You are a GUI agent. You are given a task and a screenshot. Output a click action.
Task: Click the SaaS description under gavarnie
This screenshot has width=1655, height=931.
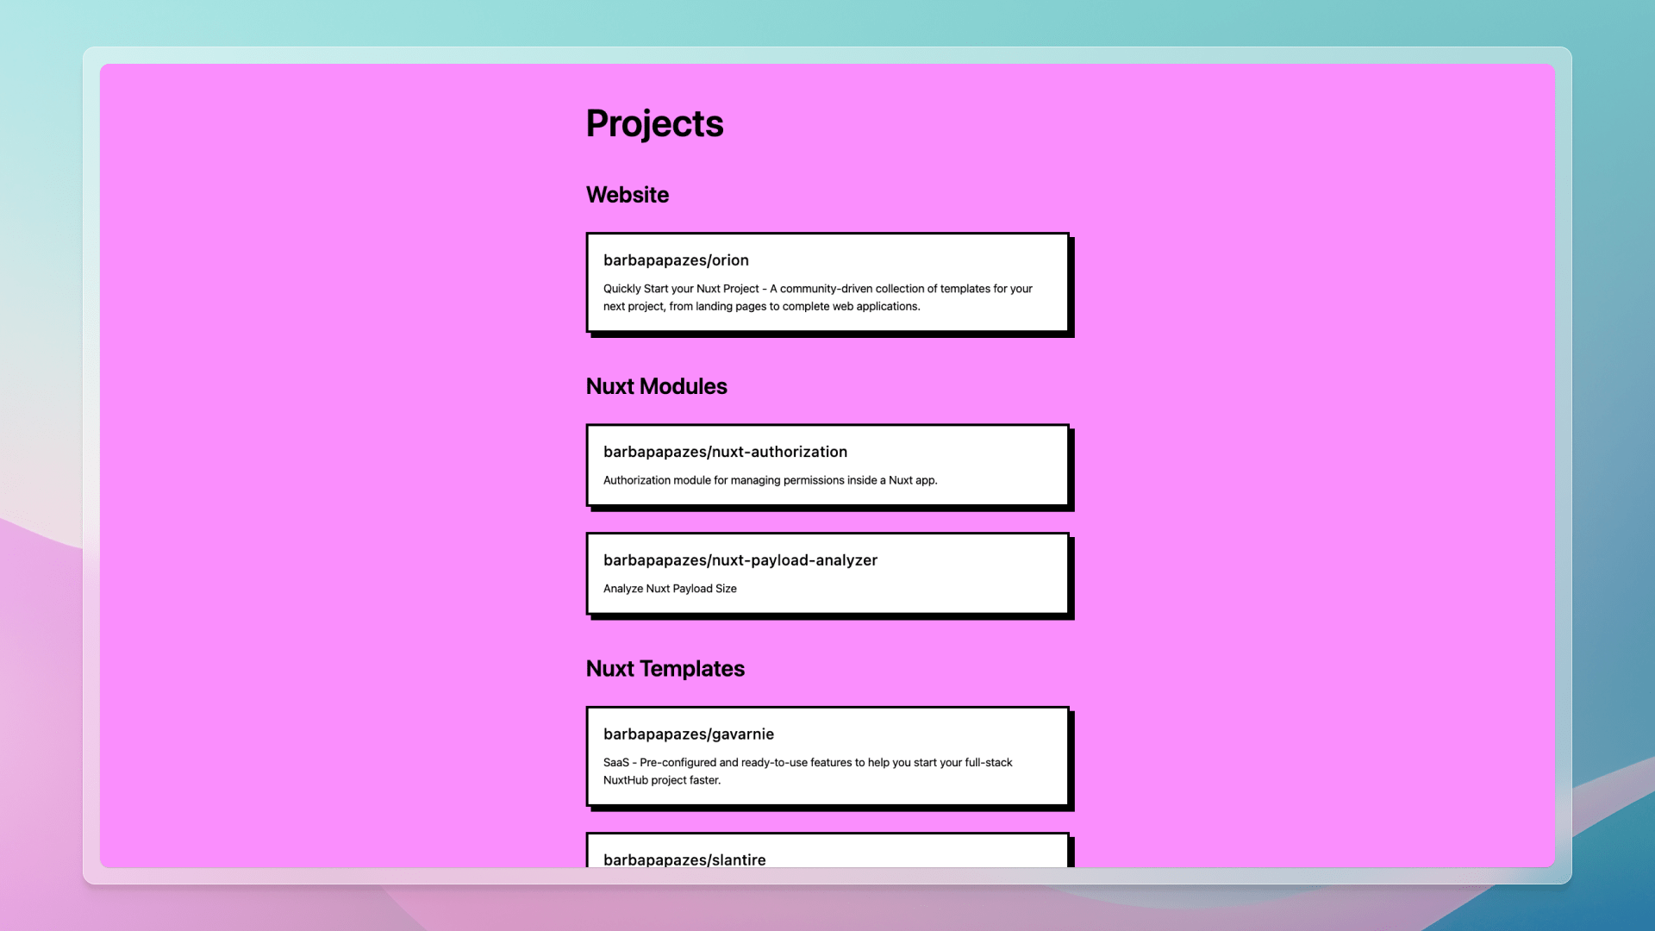[x=808, y=771]
